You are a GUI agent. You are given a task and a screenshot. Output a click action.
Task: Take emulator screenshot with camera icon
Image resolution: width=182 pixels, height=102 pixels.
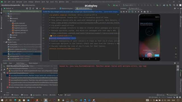pyautogui.click(x=145, y=12)
